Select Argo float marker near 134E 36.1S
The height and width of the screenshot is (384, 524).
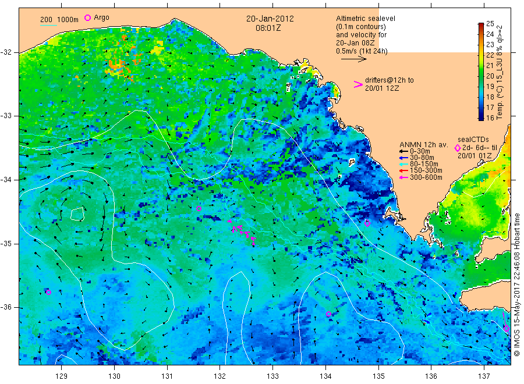tap(328, 314)
